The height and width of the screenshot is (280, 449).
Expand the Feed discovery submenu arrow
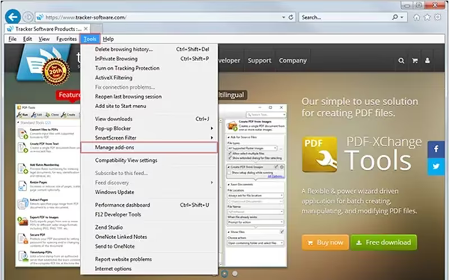[212, 183]
